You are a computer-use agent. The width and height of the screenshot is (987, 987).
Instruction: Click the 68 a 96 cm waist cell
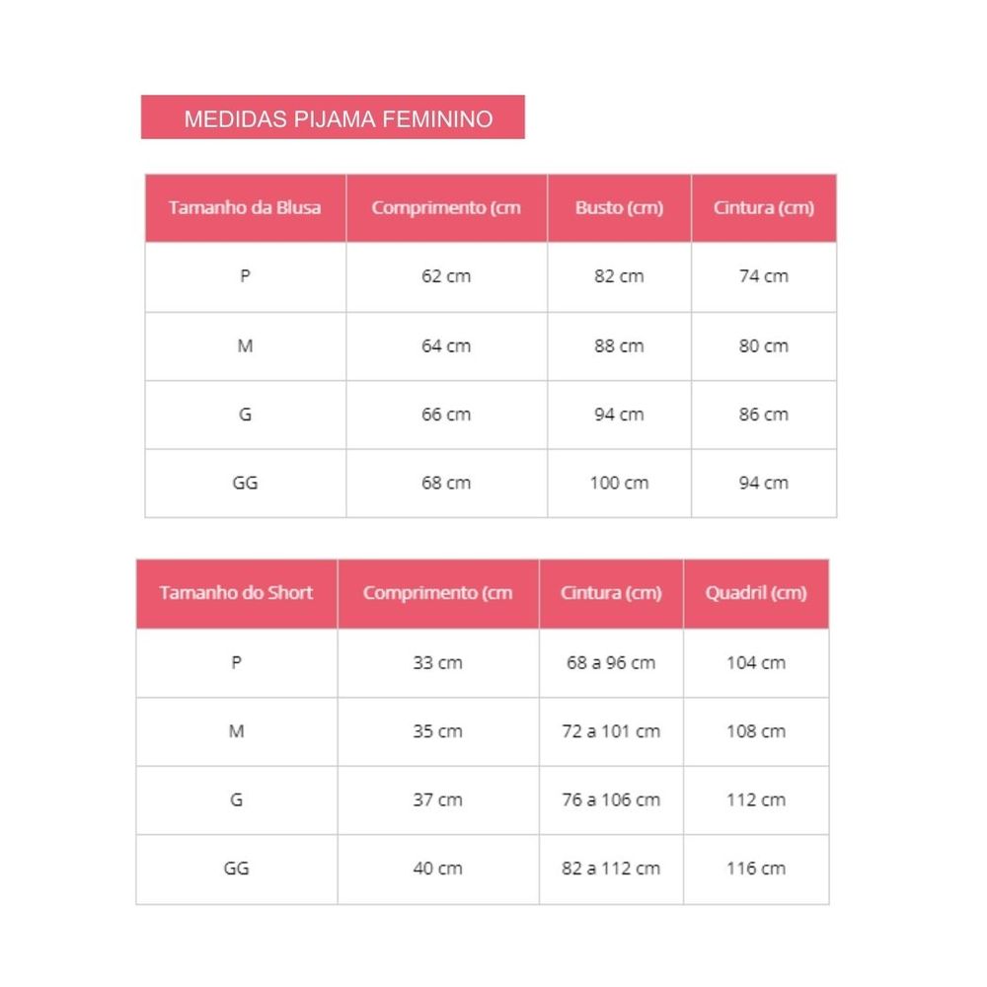click(611, 663)
